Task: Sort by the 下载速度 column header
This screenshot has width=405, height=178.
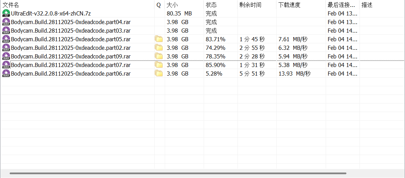Action: pyautogui.click(x=301, y=5)
